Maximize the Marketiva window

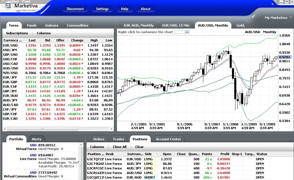[287, 2]
